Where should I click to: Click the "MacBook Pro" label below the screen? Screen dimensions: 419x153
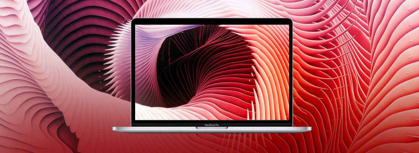tap(212, 124)
